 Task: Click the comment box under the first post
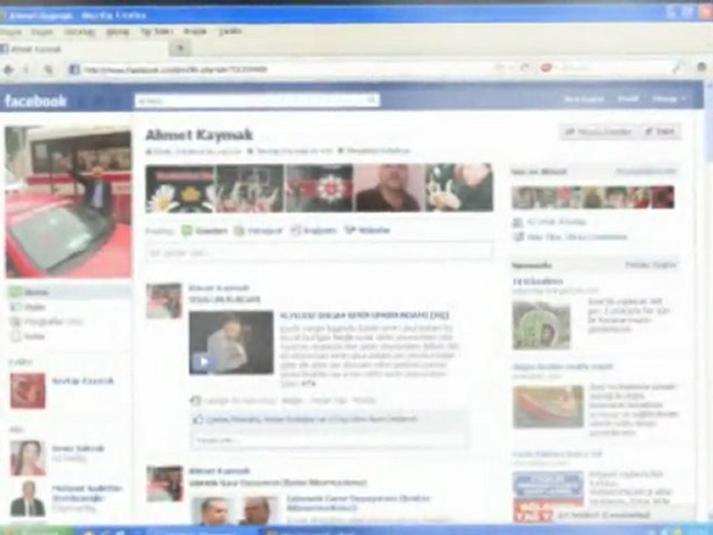tap(329, 440)
